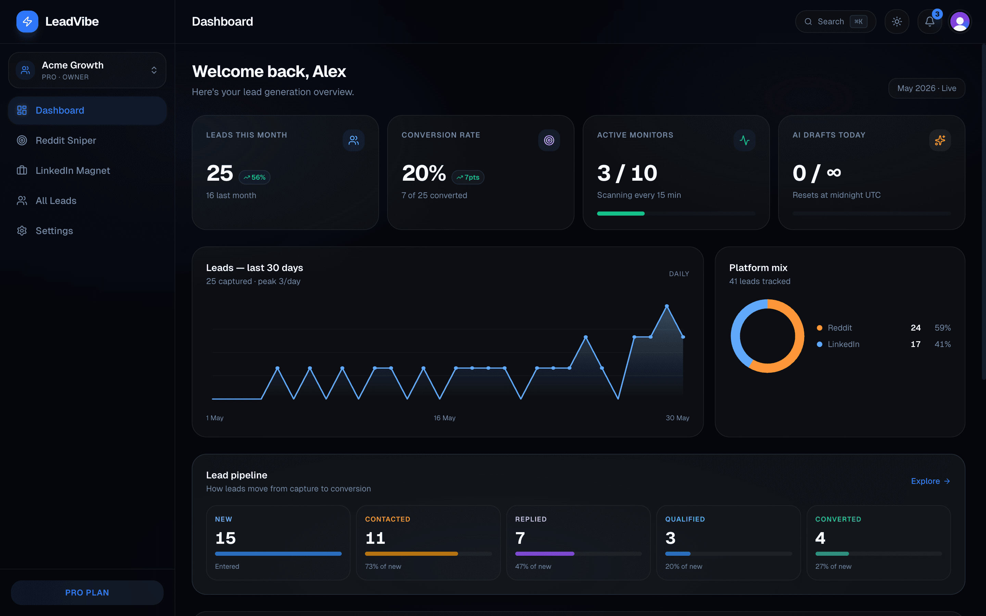Click the CONTACTED pipeline stage card
986x616 pixels.
428,543
